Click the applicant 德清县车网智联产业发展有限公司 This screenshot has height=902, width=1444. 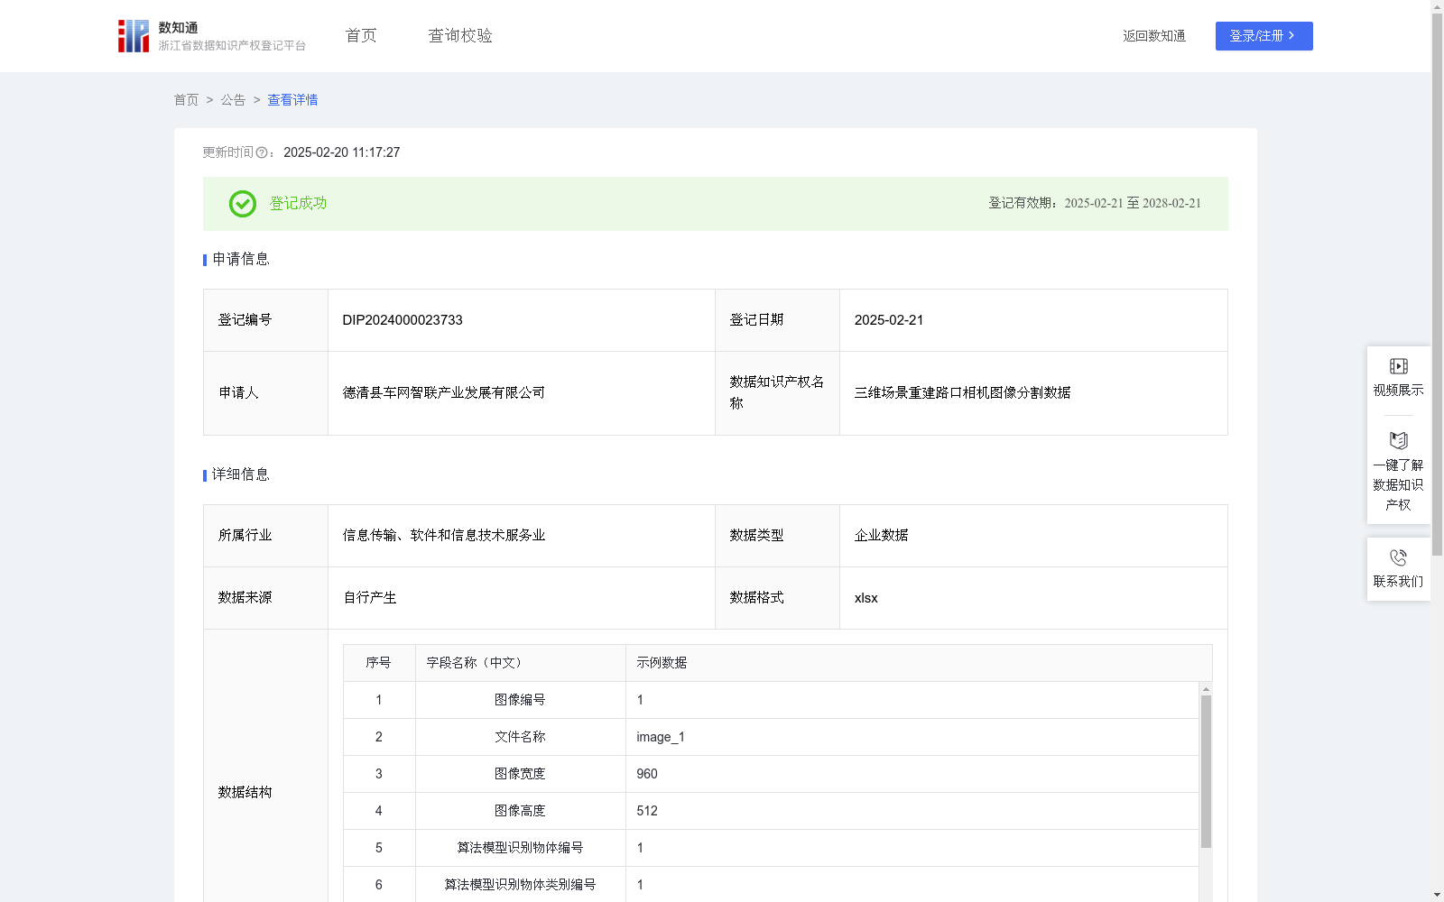click(x=444, y=393)
